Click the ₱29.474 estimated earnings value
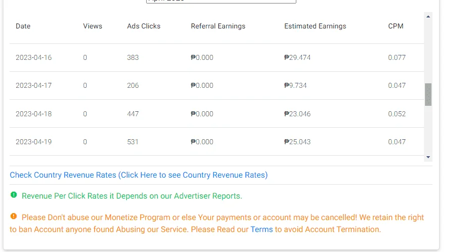The width and height of the screenshot is (450, 252). tap(297, 57)
